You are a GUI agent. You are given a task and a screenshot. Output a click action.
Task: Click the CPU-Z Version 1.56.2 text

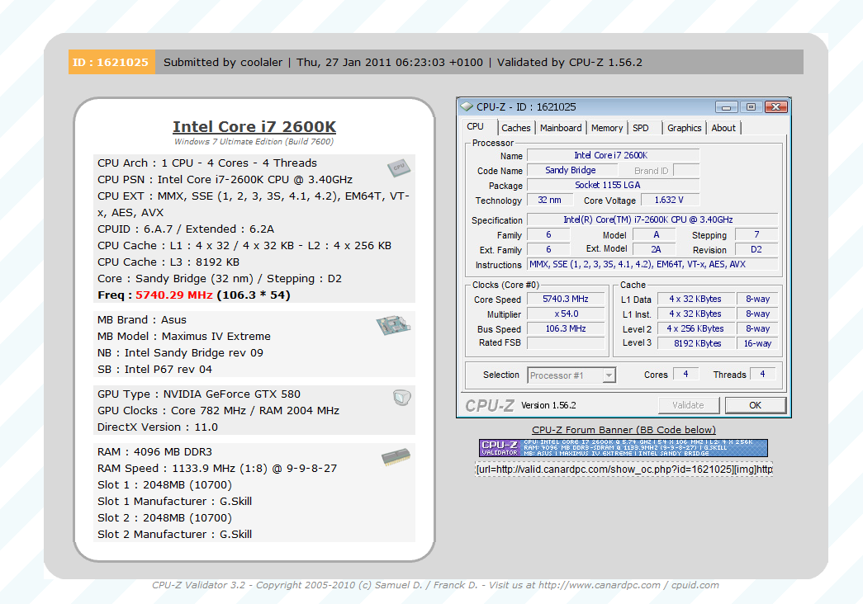[548, 405]
